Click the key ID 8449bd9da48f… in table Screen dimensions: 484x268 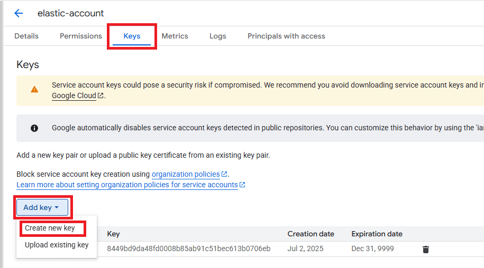(x=188, y=248)
